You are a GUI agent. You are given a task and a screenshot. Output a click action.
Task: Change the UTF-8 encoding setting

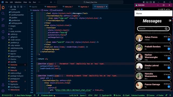coord(90,95)
